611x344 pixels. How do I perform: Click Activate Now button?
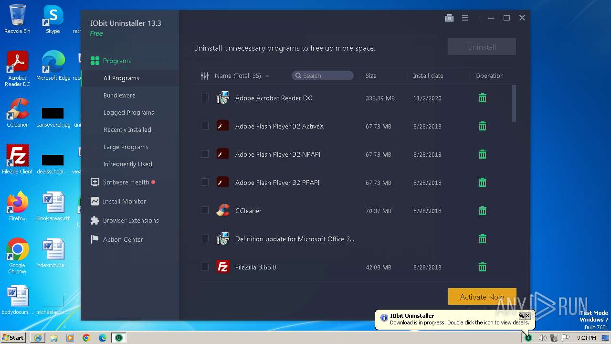coord(482,297)
